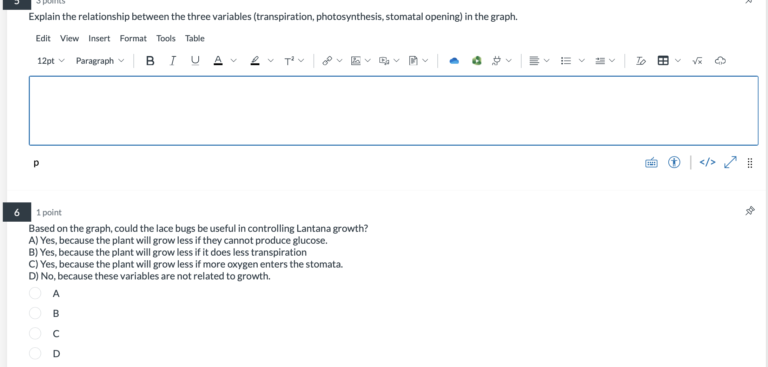This screenshot has height=367, width=768.
Task: Click the indent icon
Action: tap(600, 61)
